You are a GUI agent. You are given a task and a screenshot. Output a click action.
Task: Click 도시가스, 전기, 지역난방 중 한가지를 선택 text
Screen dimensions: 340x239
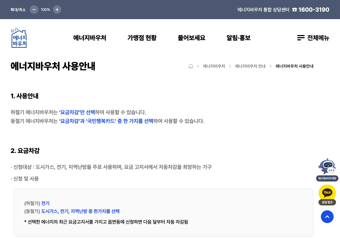80,211
